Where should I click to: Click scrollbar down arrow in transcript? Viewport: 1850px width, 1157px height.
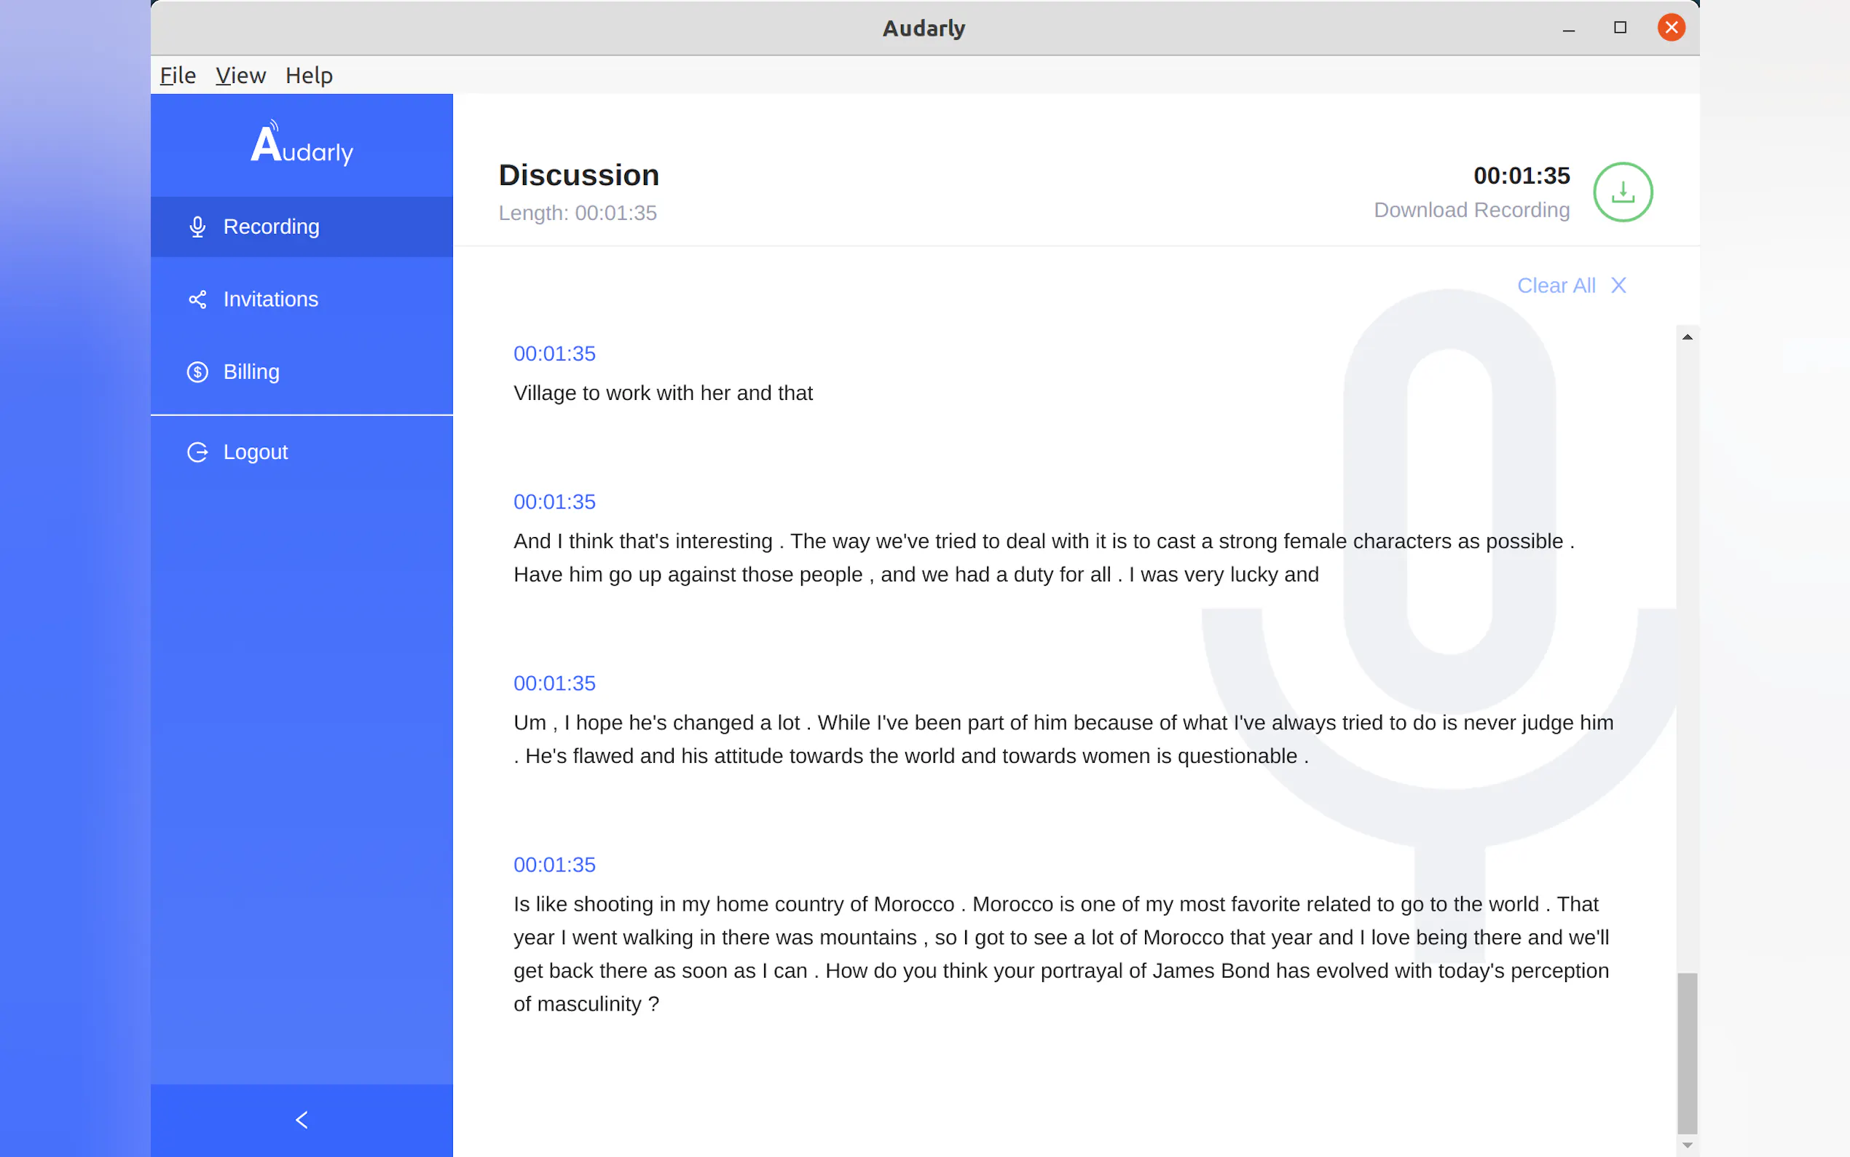pyautogui.click(x=1687, y=1145)
